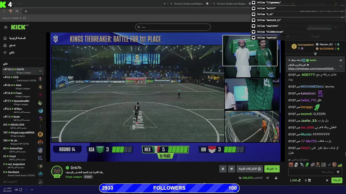
Task: Click SXB avatar in sidebar
Action: tap(40, 79)
